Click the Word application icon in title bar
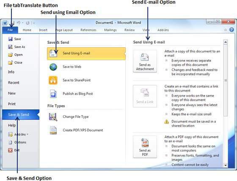The height and width of the screenshot is (181, 237). coord(5,23)
